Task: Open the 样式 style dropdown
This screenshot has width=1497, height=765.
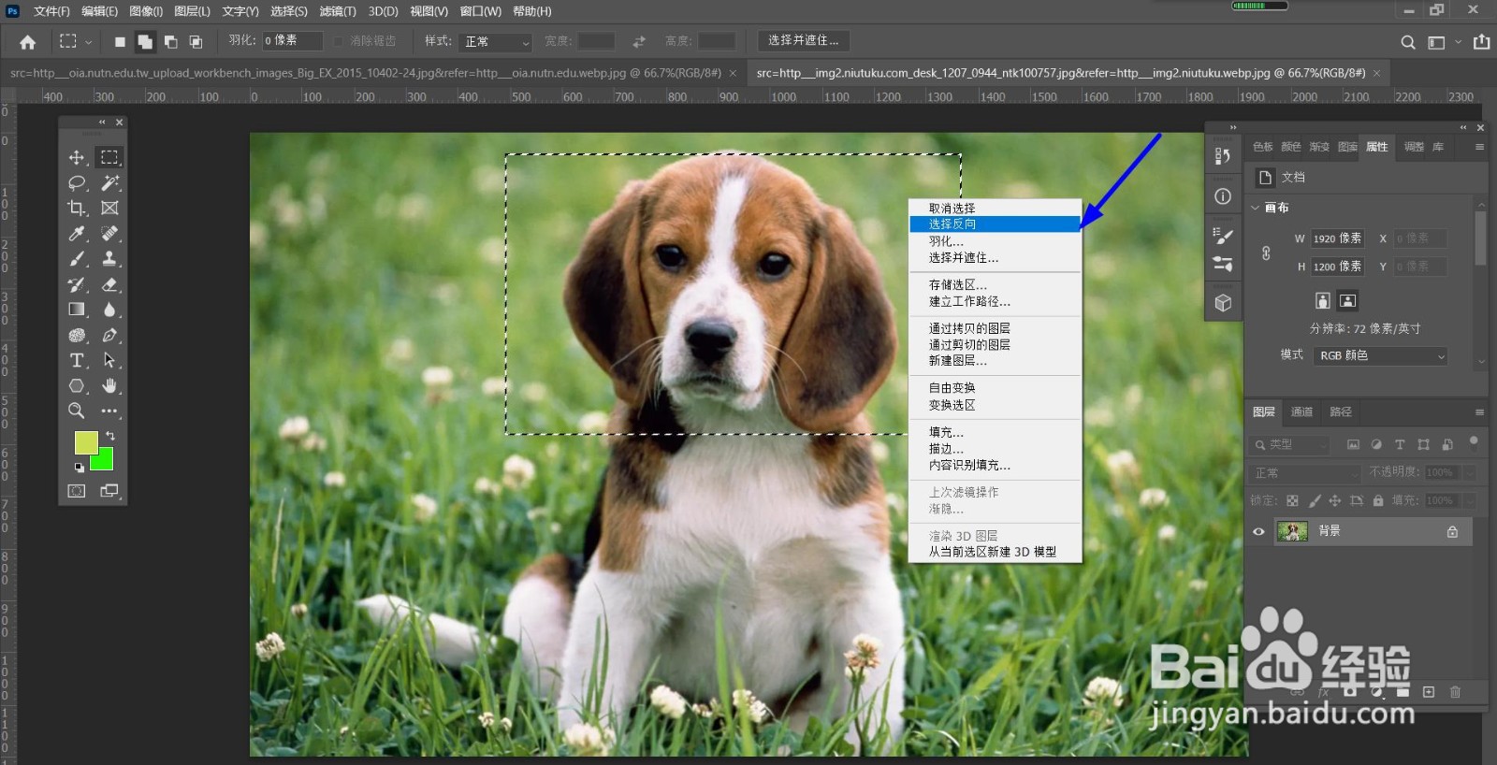Action: point(497,42)
